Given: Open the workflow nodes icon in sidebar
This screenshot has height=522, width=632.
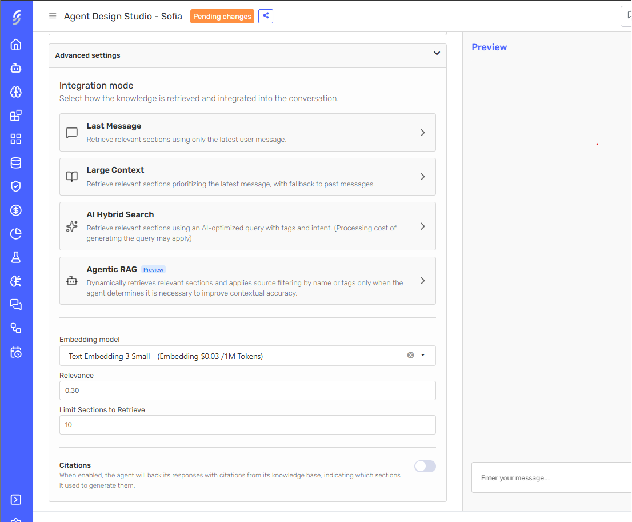Looking at the screenshot, I should click(16, 328).
